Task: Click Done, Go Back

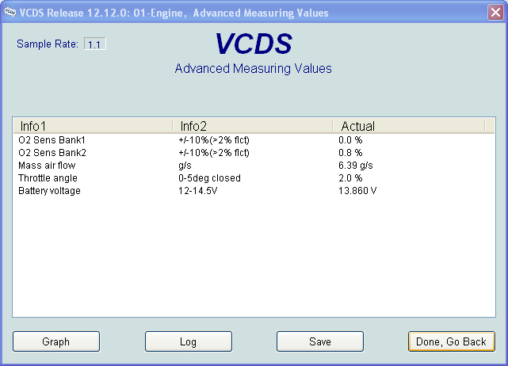Action: [x=451, y=341]
